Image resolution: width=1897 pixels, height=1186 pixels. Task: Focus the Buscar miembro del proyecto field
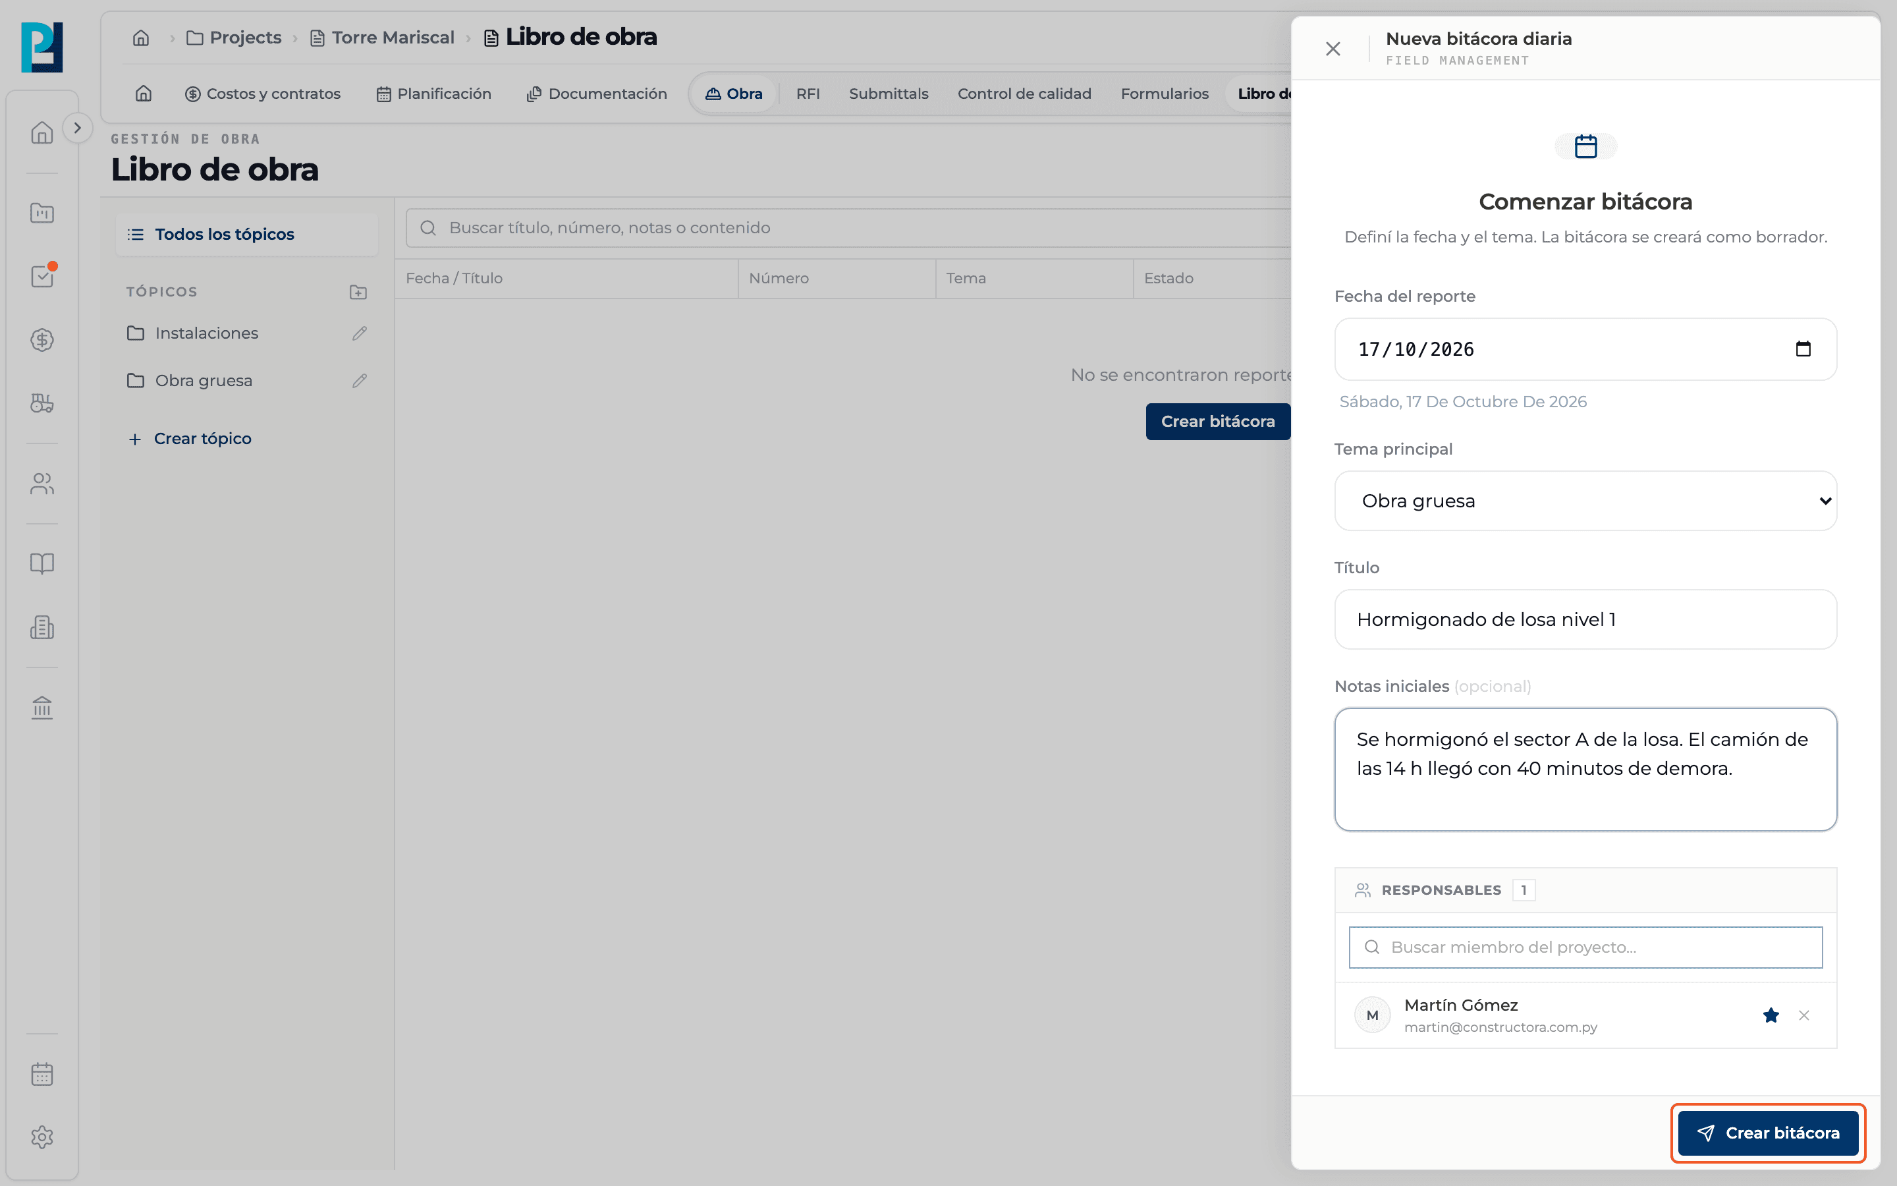[1585, 947]
